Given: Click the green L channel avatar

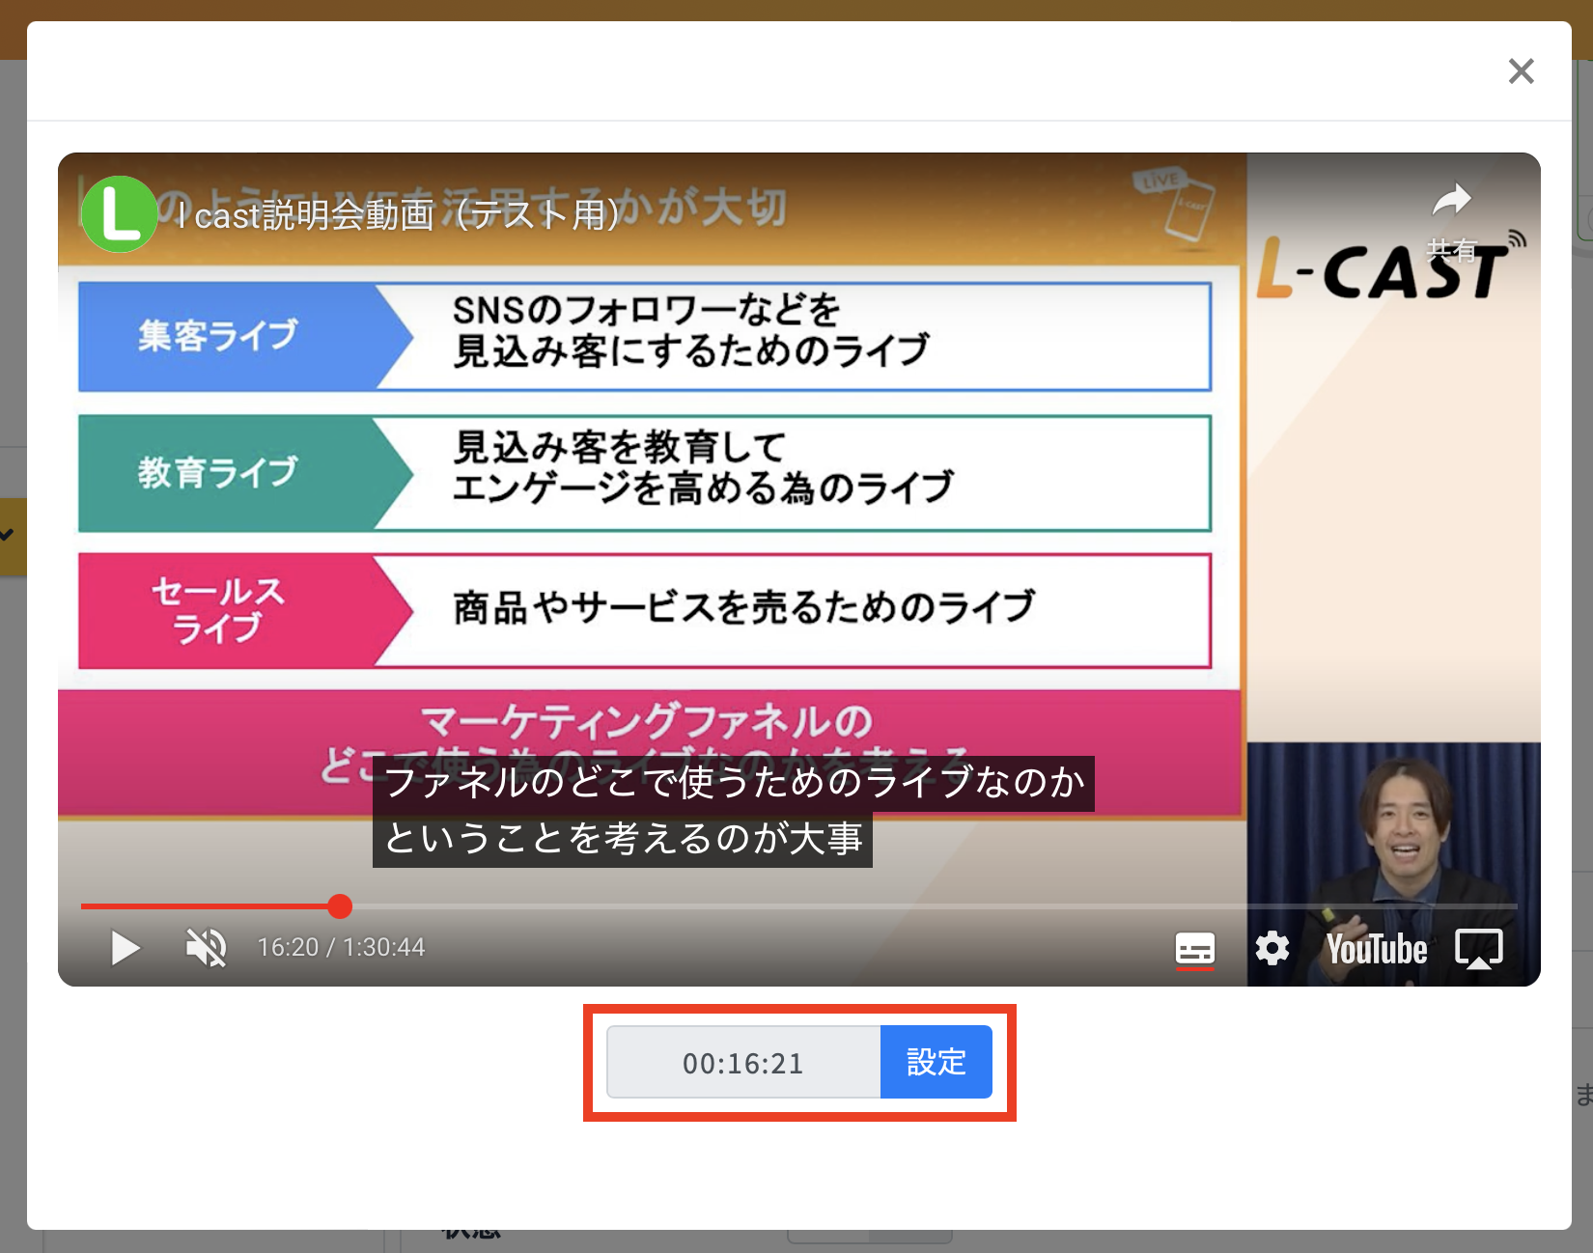Looking at the screenshot, I should (120, 214).
